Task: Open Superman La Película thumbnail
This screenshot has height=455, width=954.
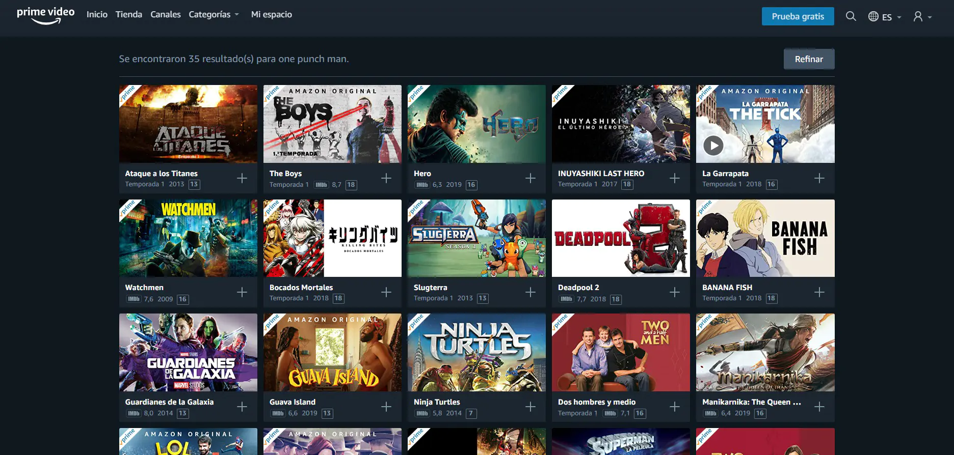Action: coord(621,441)
